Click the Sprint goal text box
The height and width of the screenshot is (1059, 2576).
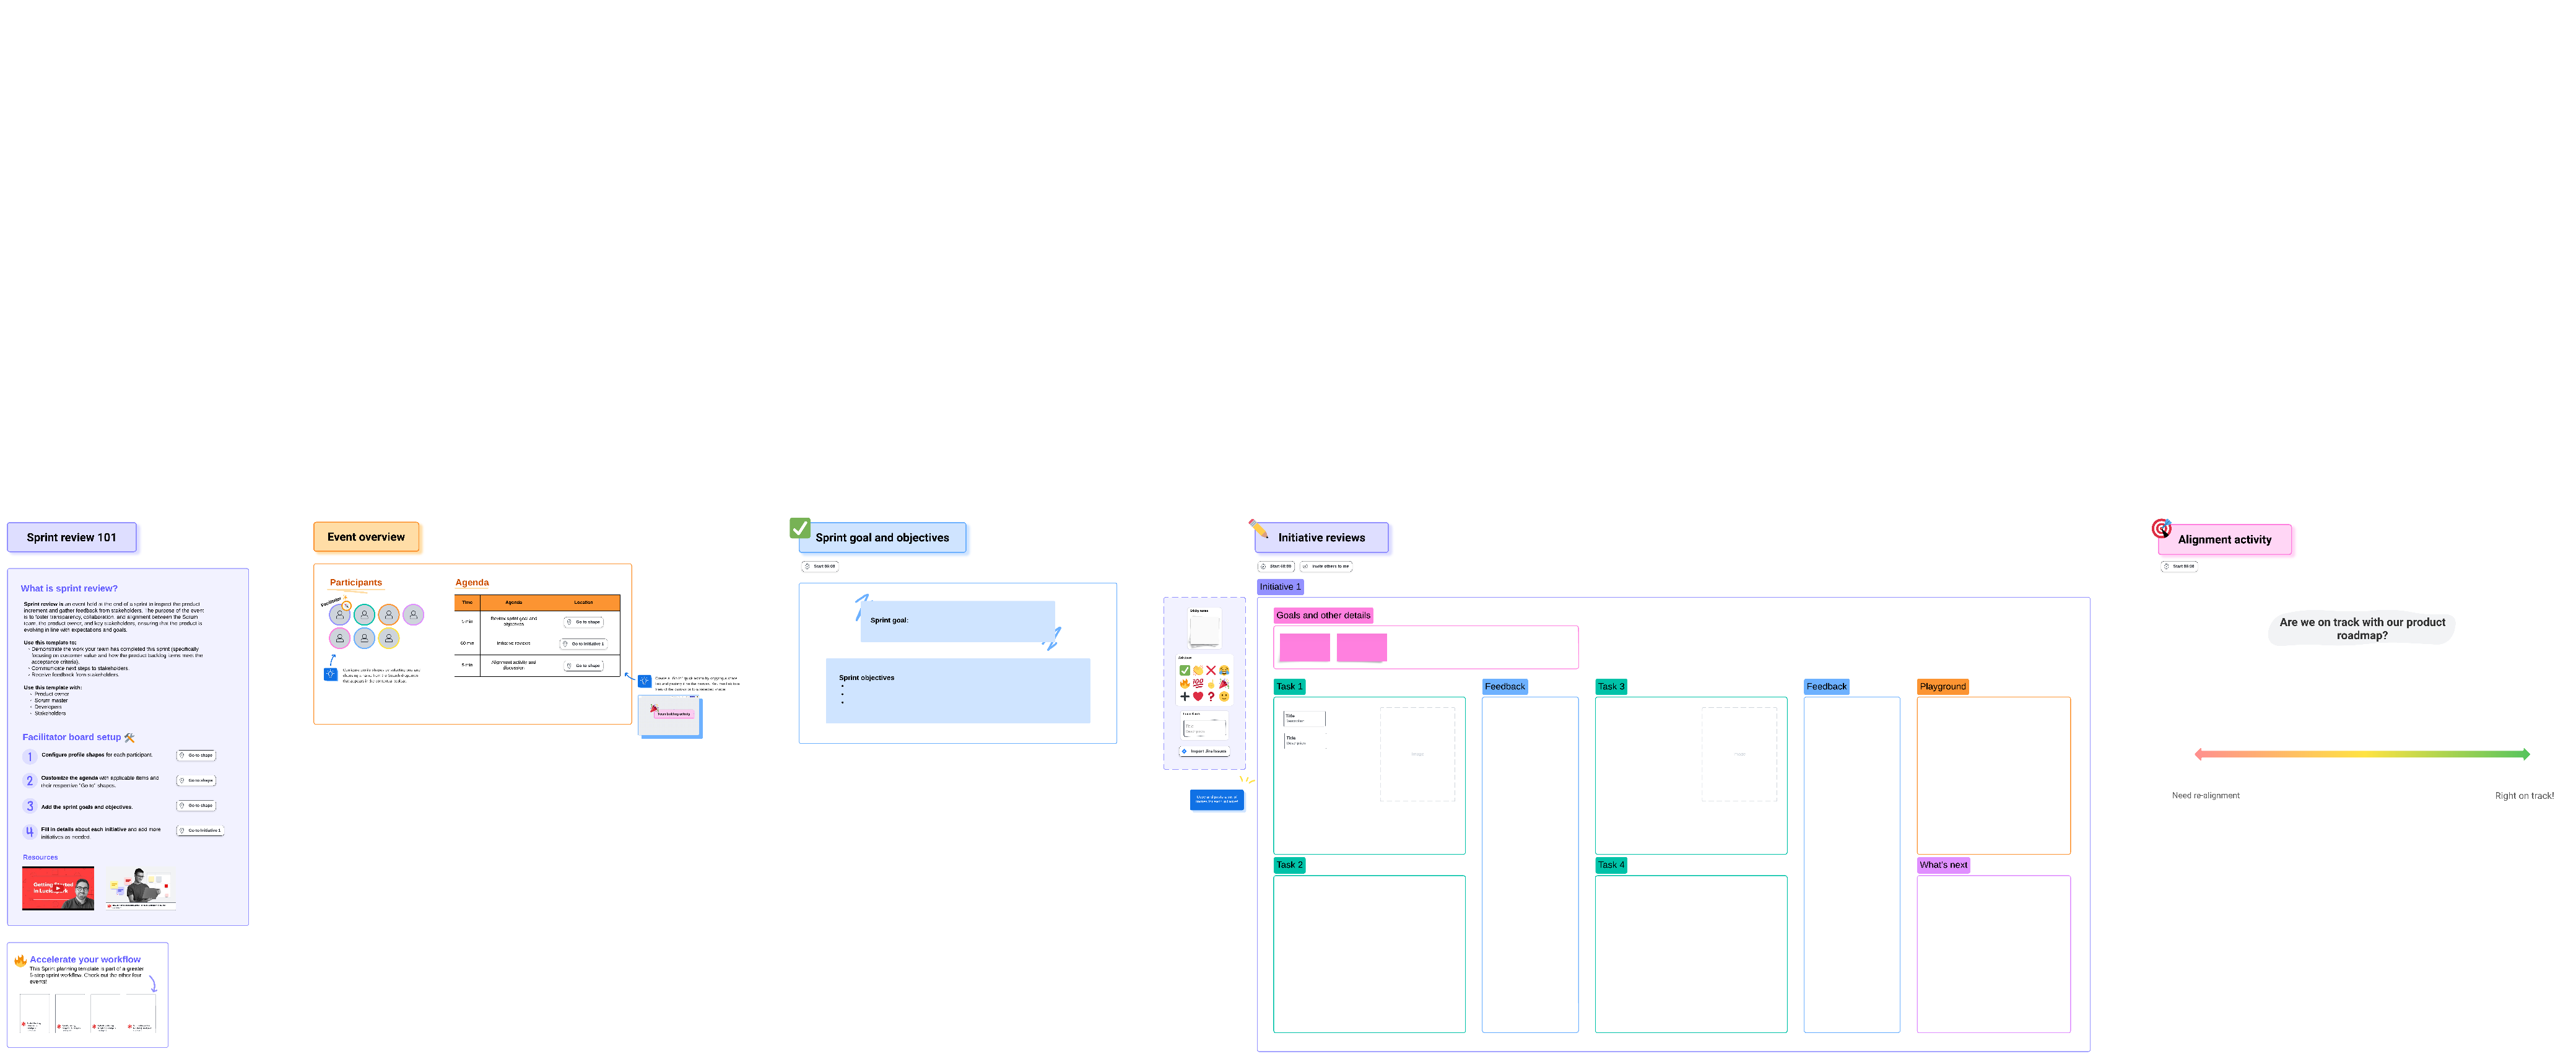tap(957, 621)
